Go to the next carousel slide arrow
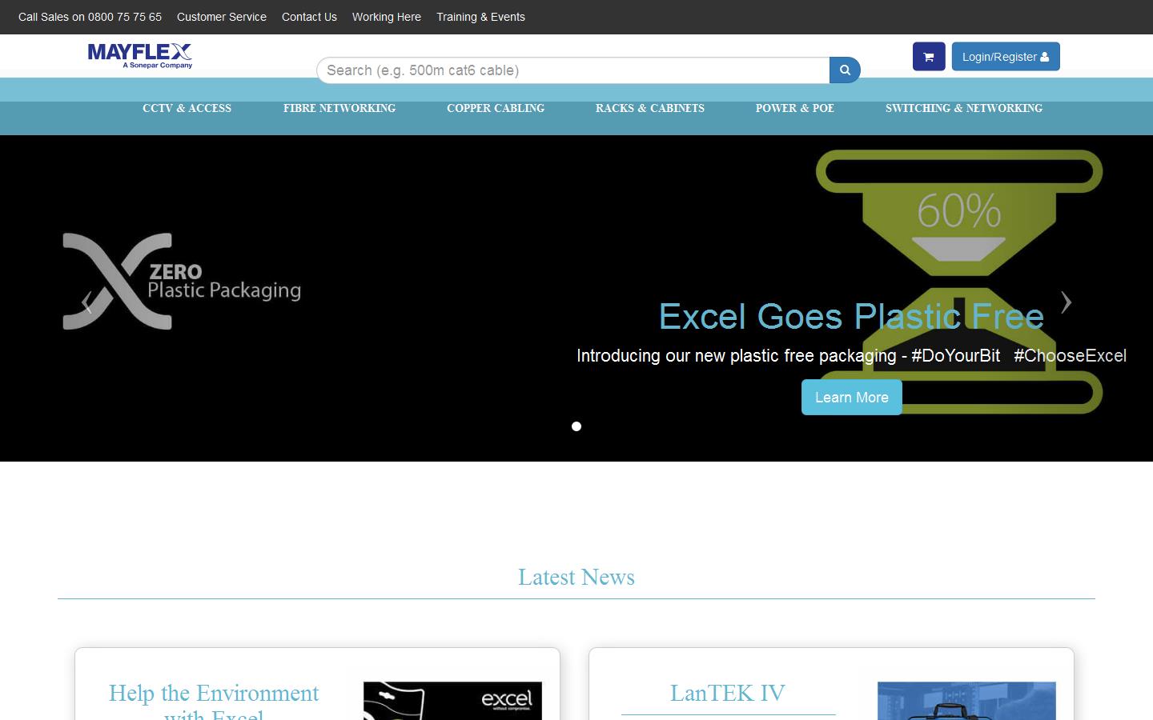 click(1066, 302)
